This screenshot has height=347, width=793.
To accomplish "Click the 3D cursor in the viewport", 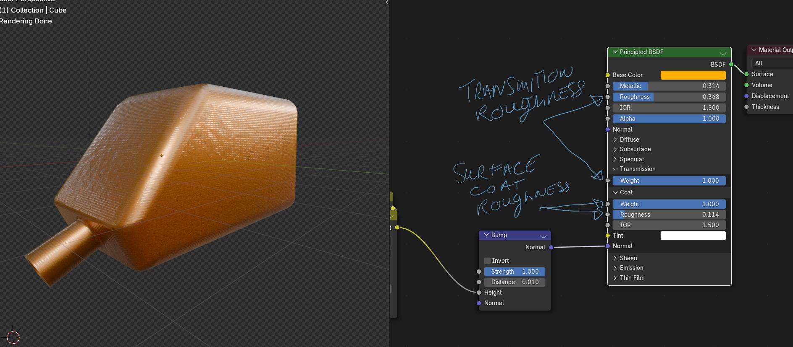I will 13,337.
